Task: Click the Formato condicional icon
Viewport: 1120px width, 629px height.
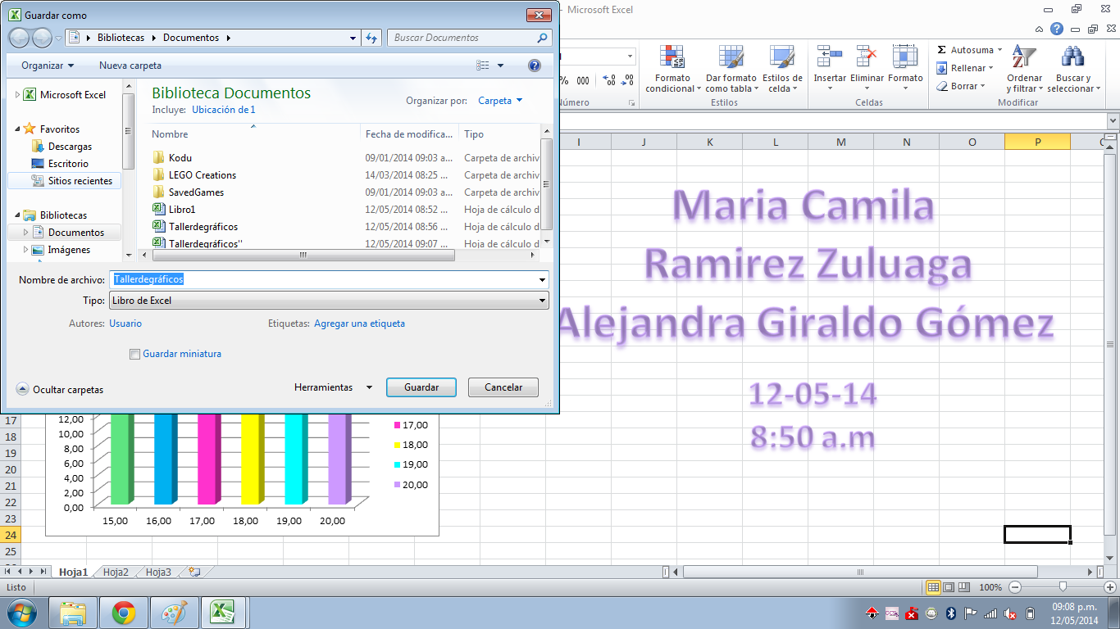Action: point(672,57)
